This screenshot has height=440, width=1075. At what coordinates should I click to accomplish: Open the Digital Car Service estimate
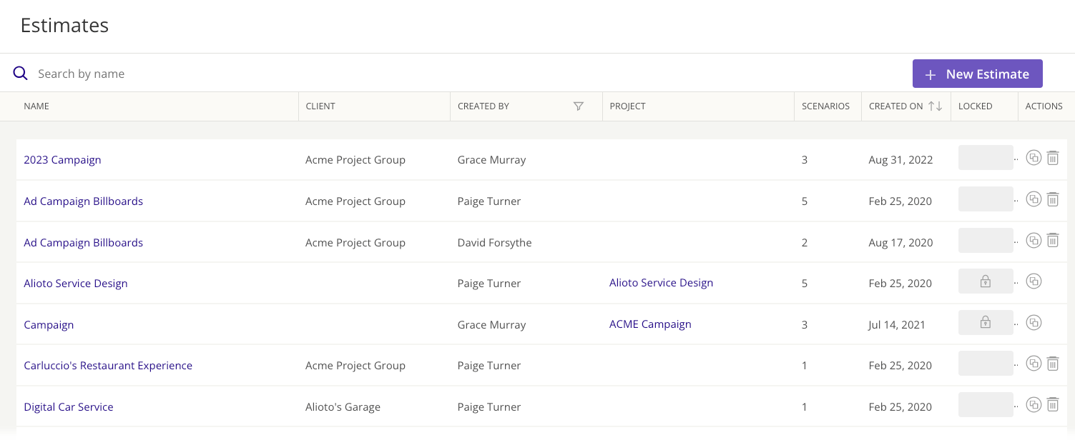pyautogui.click(x=69, y=407)
